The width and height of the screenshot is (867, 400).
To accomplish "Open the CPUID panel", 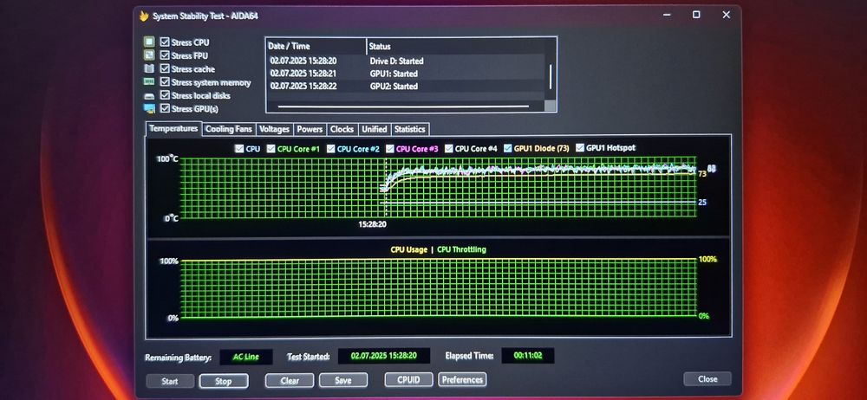I will click(408, 379).
